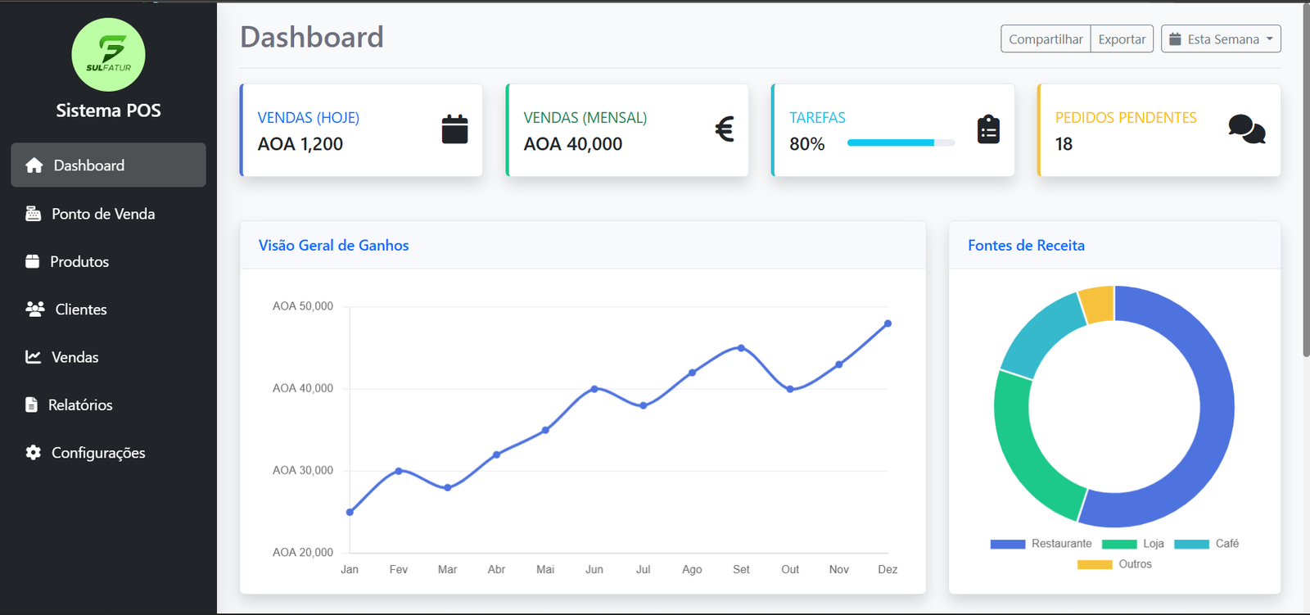Click the VENDAS (HOJE) label
The height and width of the screenshot is (615, 1310).
[309, 118]
